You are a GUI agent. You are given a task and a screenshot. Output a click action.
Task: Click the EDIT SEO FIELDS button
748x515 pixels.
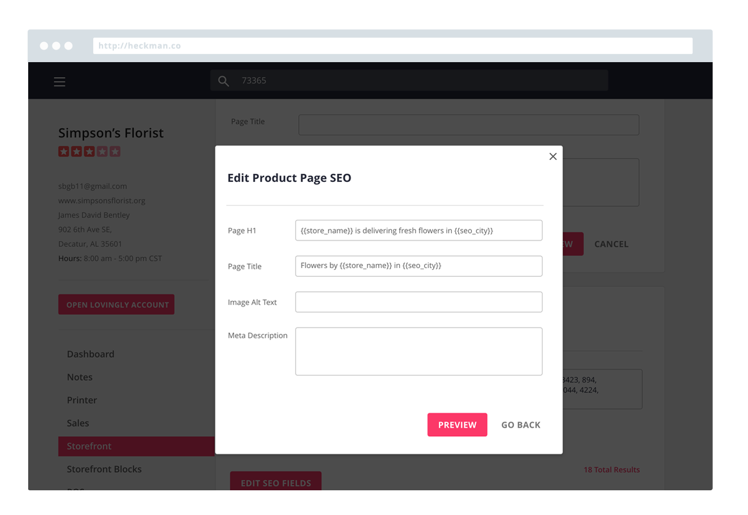tap(276, 482)
